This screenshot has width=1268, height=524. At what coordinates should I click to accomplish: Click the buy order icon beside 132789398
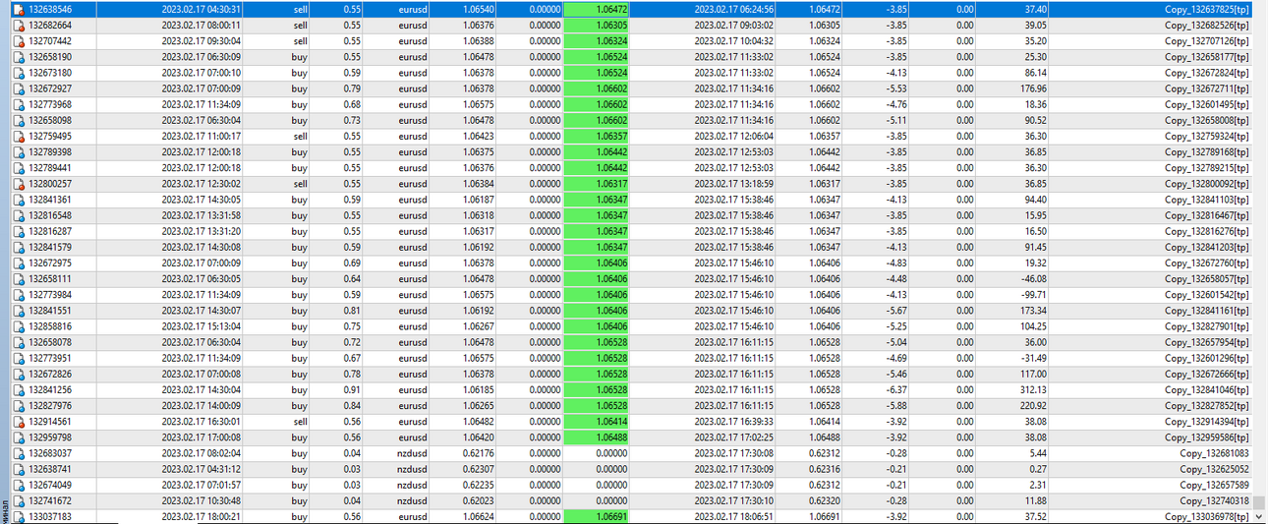pyautogui.click(x=19, y=151)
